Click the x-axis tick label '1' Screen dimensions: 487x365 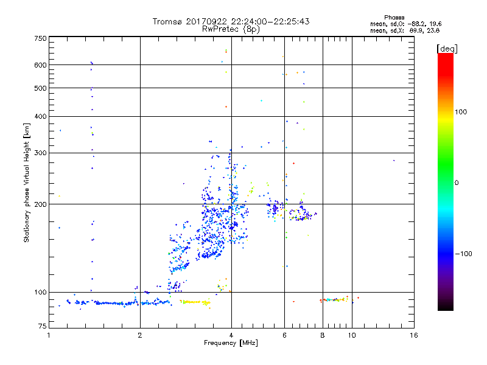click(49, 335)
